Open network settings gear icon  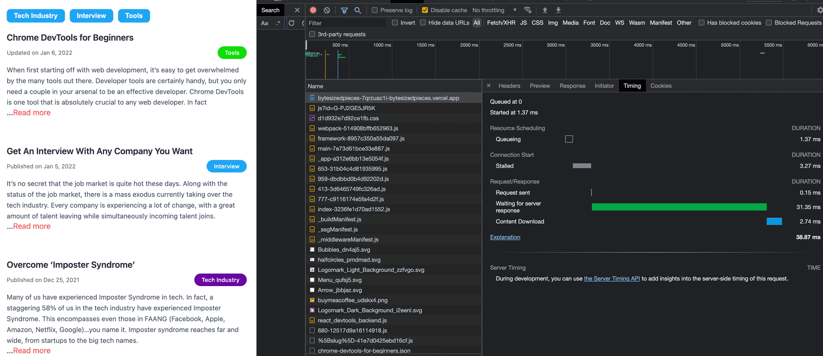pos(820,10)
